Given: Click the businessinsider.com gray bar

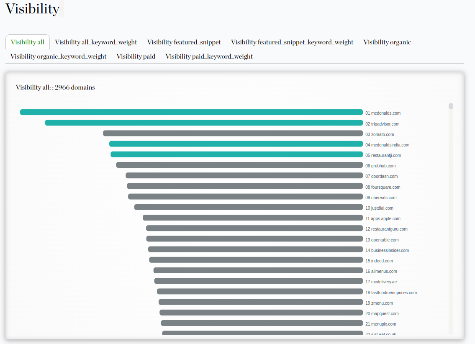Looking at the screenshot, I should pos(255,249).
